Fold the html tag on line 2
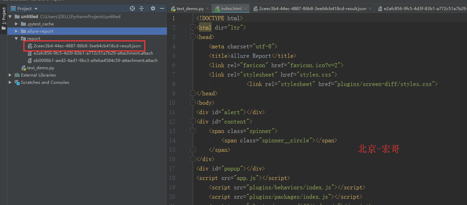Image resolution: width=467 pixels, height=205 pixels. pos(193,27)
